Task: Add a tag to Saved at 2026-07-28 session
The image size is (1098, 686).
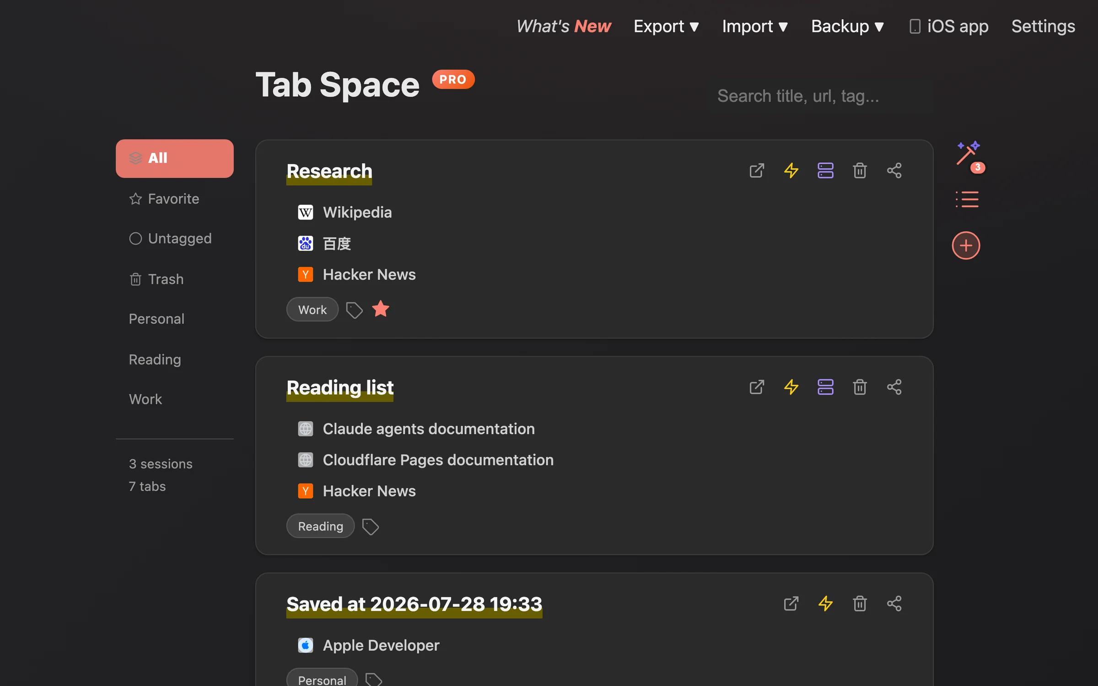Action: click(x=373, y=680)
